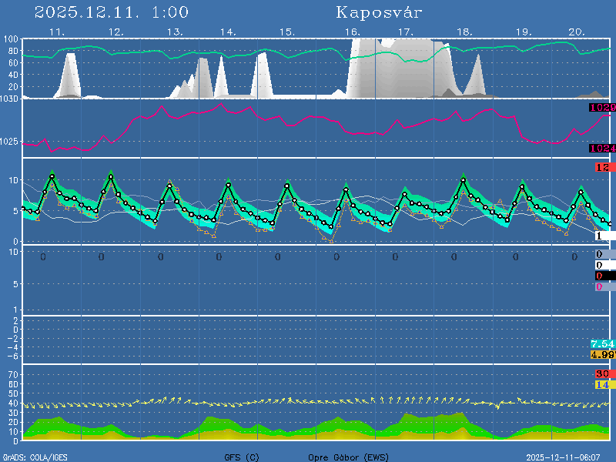Click the orange 4.98 value badge
This screenshot has width=616, height=462.
601,354
